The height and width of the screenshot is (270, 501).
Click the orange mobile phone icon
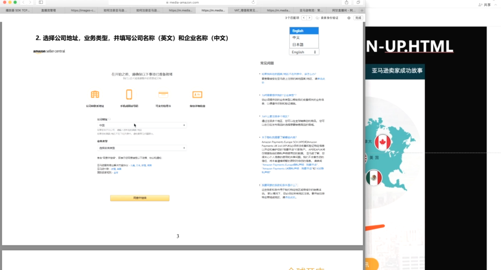coord(129,94)
